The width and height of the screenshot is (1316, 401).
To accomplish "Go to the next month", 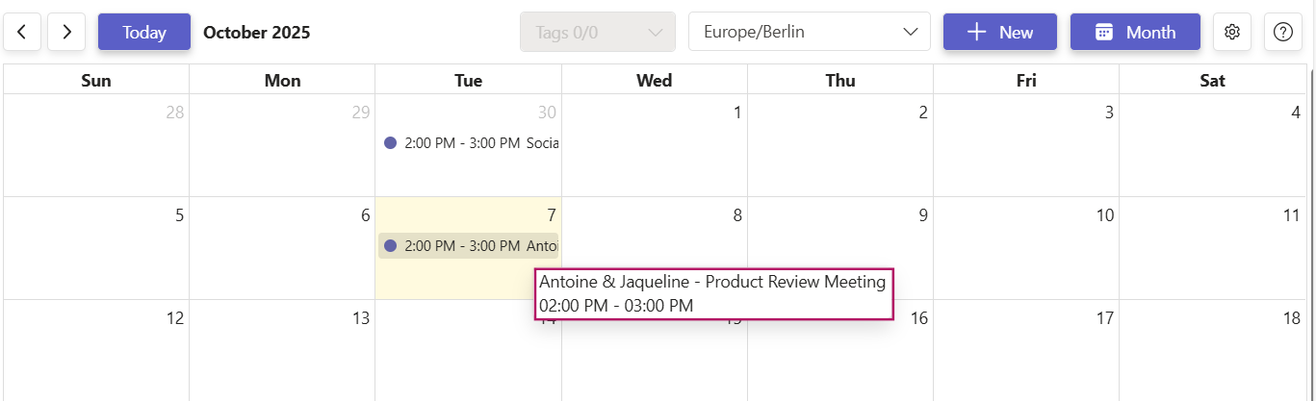I will pos(66,32).
